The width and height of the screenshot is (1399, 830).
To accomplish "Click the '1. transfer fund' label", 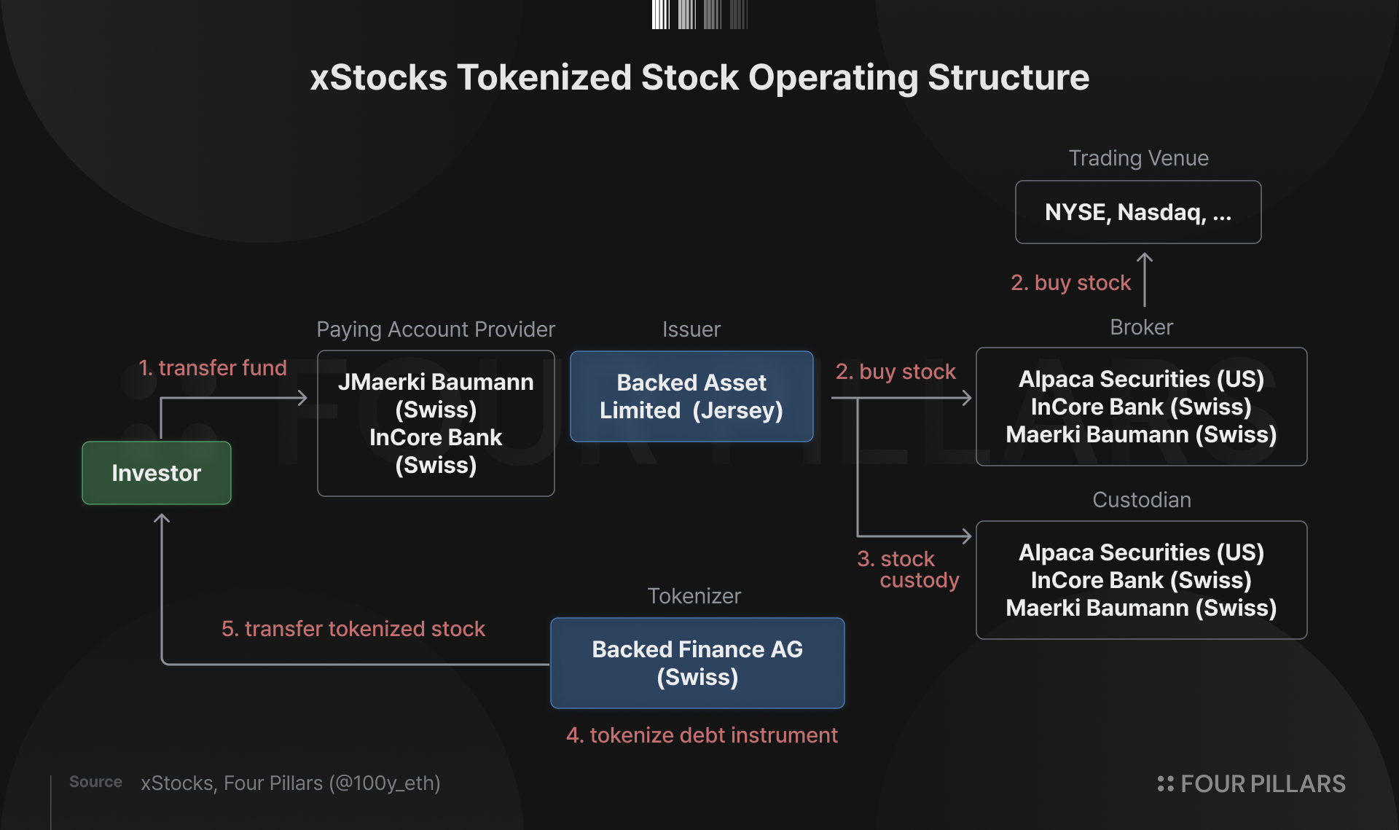I will [x=213, y=367].
